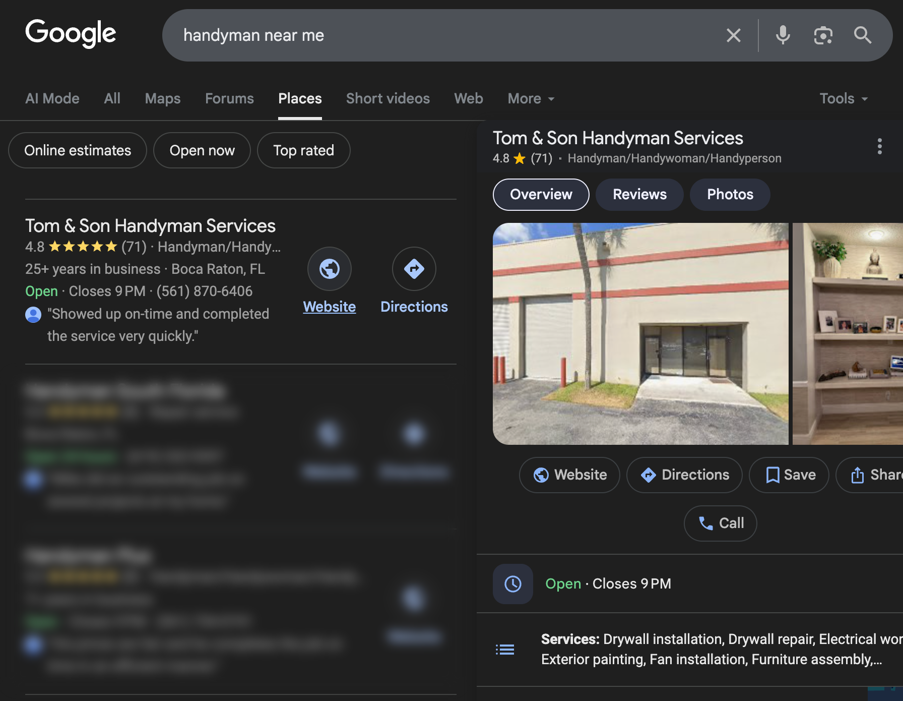Open the building exterior photo
This screenshot has width=903, height=701.
pyautogui.click(x=640, y=334)
